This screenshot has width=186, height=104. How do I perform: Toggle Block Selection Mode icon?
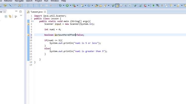point(126,5)
